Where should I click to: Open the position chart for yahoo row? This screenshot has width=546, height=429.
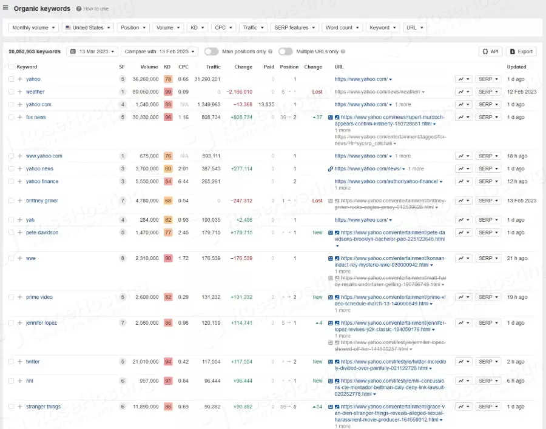pyautogui.click(x=463, y=79)
